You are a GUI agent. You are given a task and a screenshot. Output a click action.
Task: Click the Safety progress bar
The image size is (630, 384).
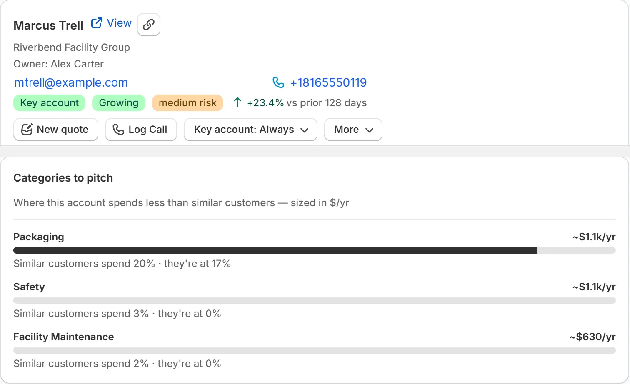click(315, 300)
